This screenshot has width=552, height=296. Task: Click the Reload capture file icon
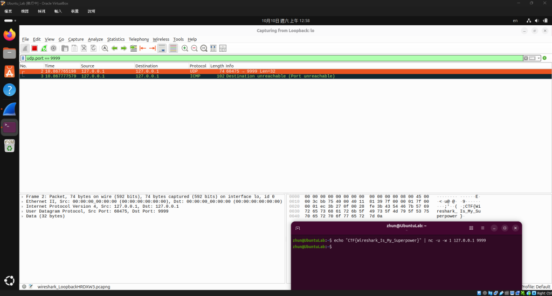tap(93, 48)
